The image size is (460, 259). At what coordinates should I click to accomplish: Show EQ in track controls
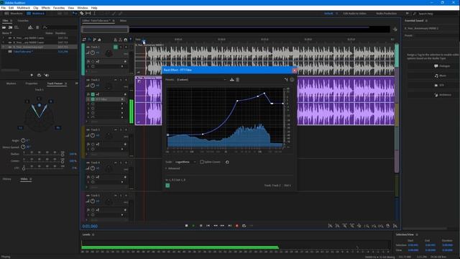(x=99, y=40)
